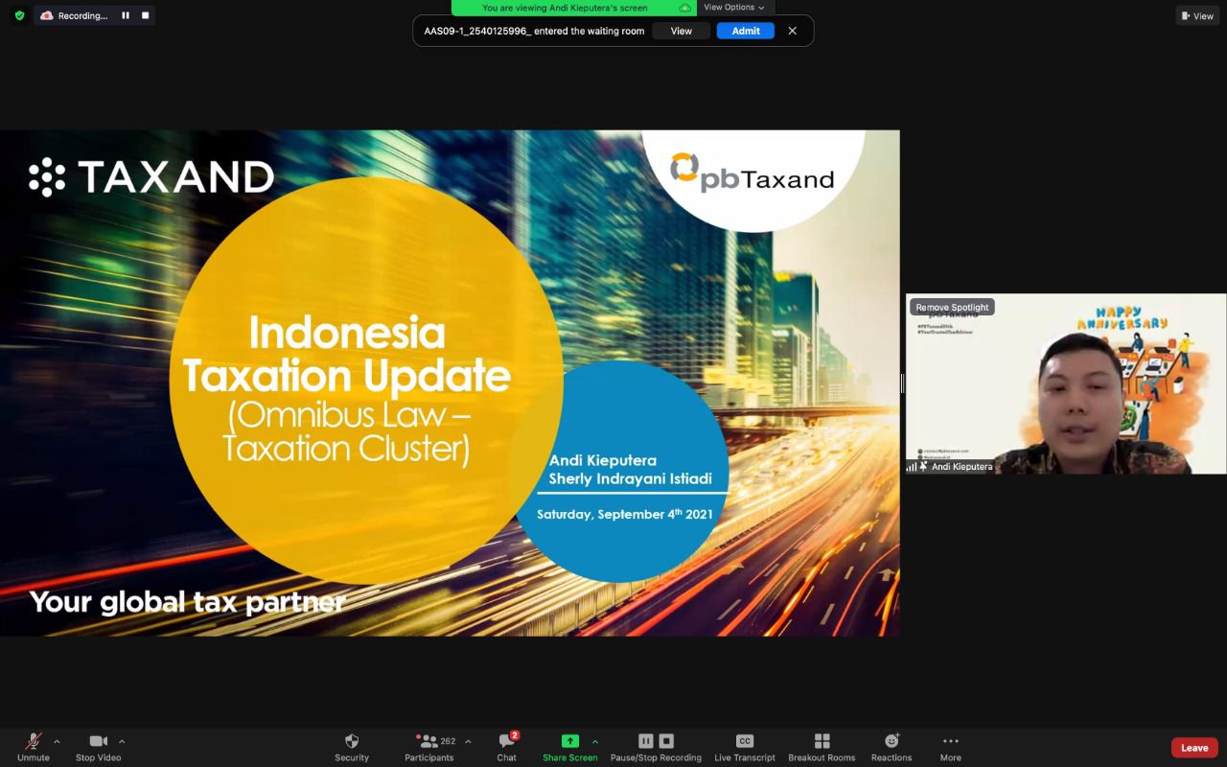
Task: Dismiss the waiting room notification
Action: (x=793, y=31)
